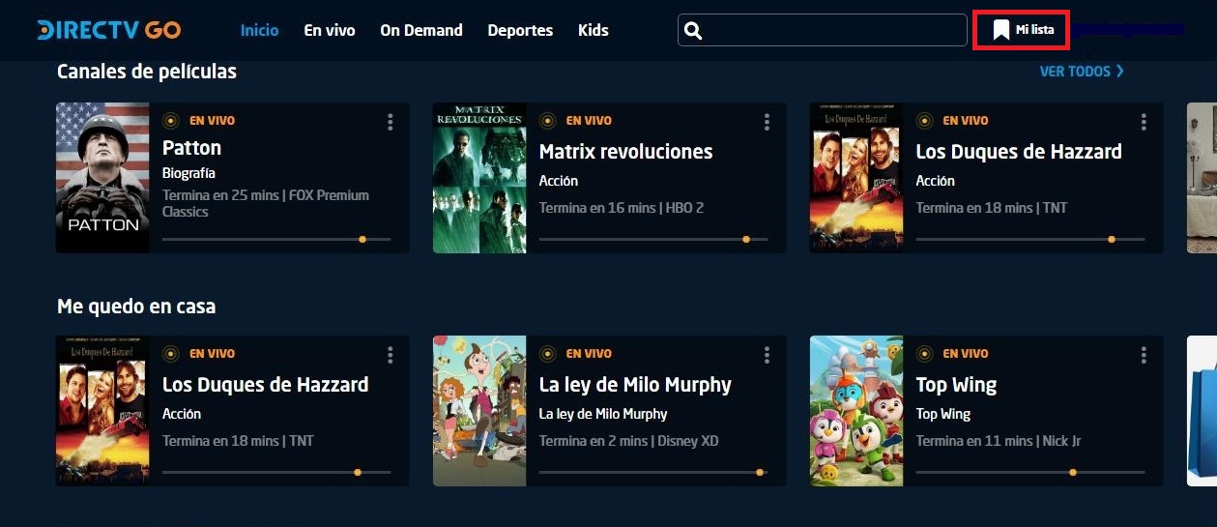Click the Patton movie poster

(102, 178)
